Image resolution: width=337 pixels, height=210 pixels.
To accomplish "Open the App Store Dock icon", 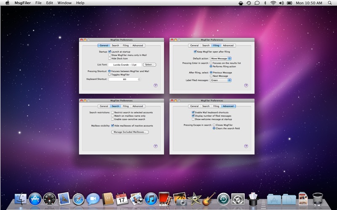I will click(35, 199).
